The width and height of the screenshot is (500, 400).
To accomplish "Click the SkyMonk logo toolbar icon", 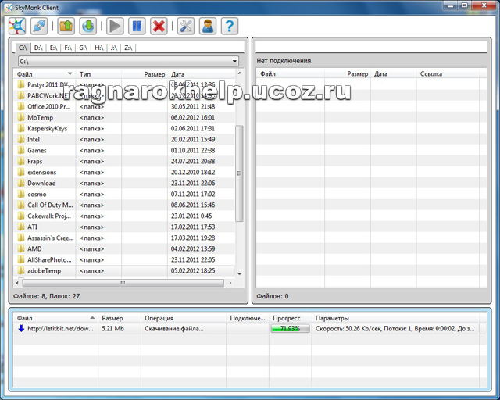I will point(16,26).
